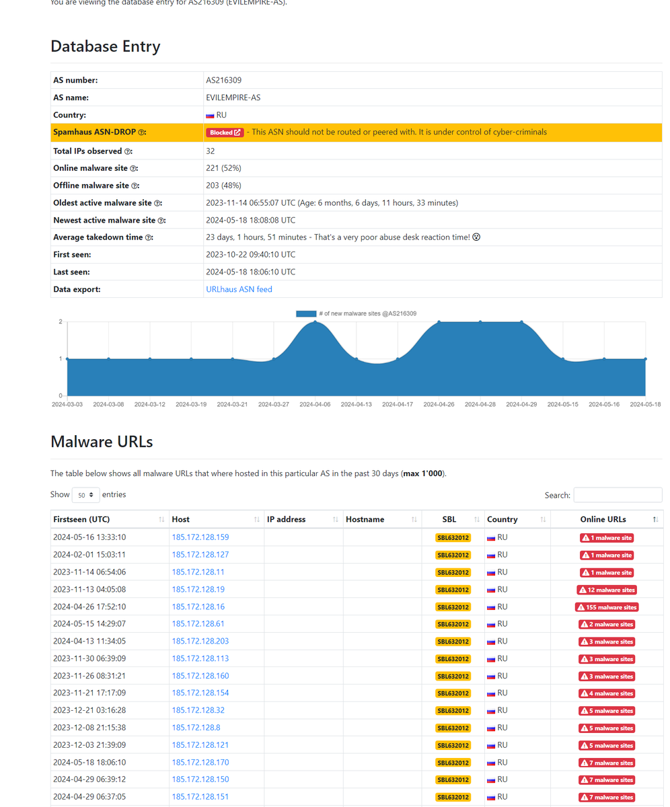Open host 185.172.128.203
670x807 pixels.
pyautogui.click(x=200, y=641)
